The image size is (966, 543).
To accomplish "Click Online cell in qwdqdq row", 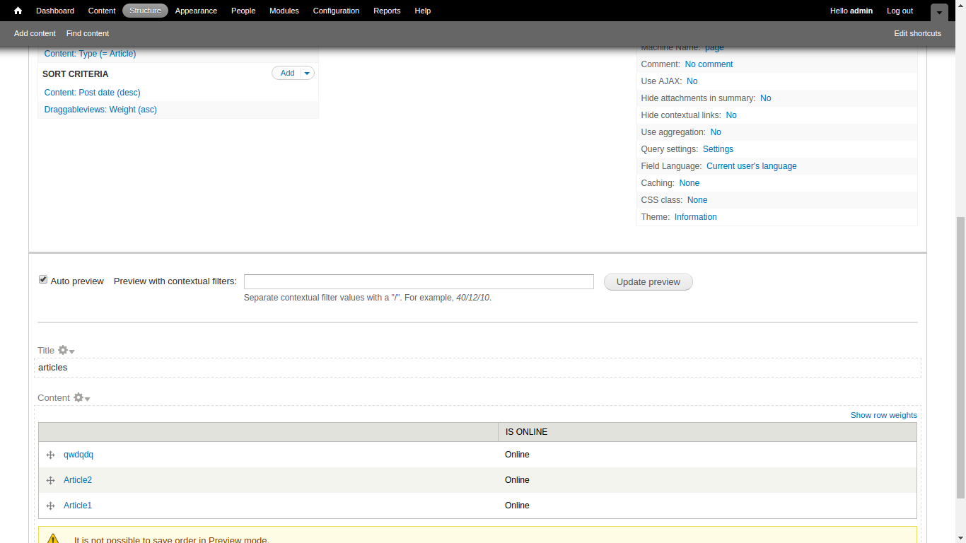I will click(517, 455).
